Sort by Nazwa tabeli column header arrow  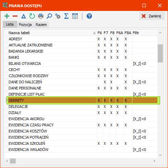click(x=94, y=33)
